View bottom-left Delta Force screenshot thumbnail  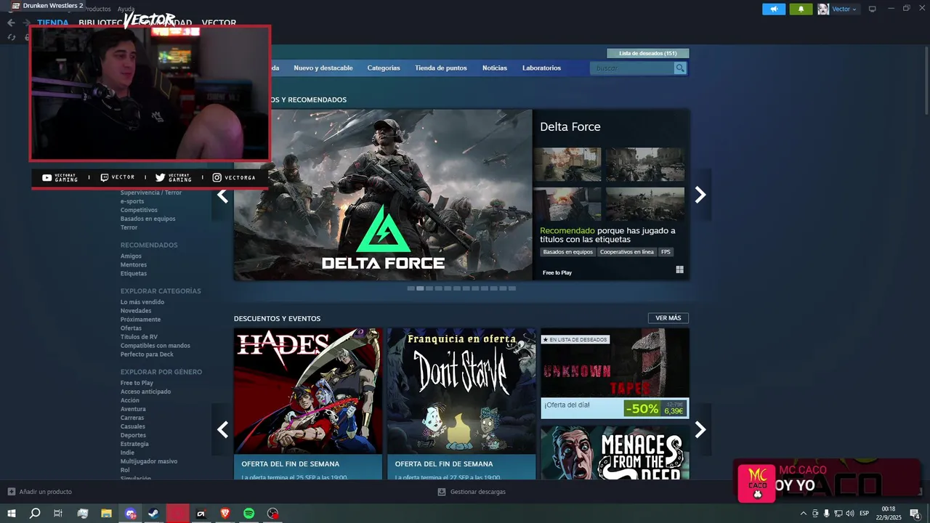[567, 204]
